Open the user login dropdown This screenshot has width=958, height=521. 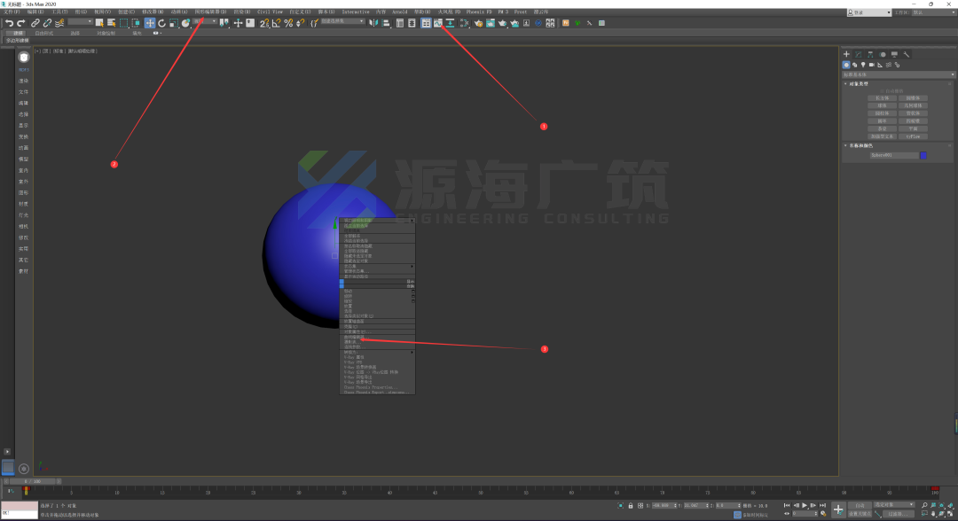pyautogui.click(x=868, y=12)
